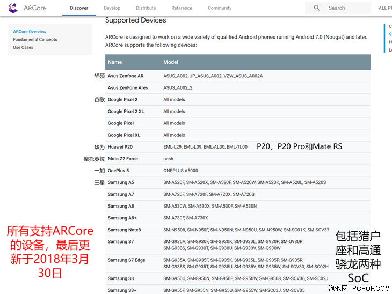The image size is (392, 294).
Task: Click the ARCore logo icon
Action: point(13,8)
